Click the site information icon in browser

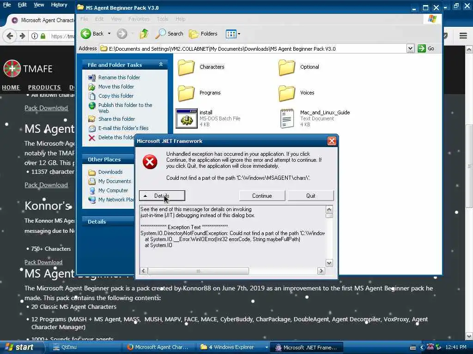[x=35, y=36]
